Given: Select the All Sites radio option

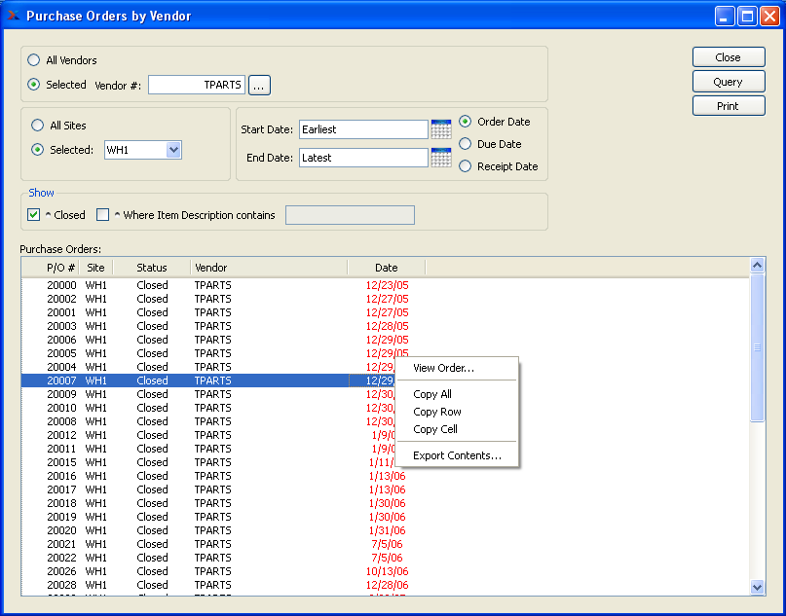Looking at the screenshot, I should [x=38, y=126].
